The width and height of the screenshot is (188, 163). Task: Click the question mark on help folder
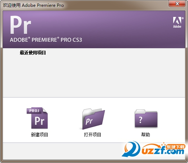click(x=140, y=120)
